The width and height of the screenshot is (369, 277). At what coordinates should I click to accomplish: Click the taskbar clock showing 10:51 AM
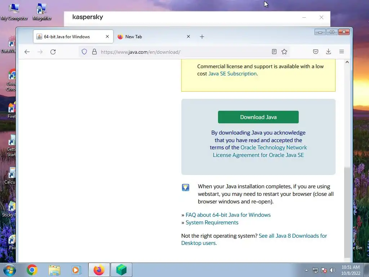[x=350, y=270]
